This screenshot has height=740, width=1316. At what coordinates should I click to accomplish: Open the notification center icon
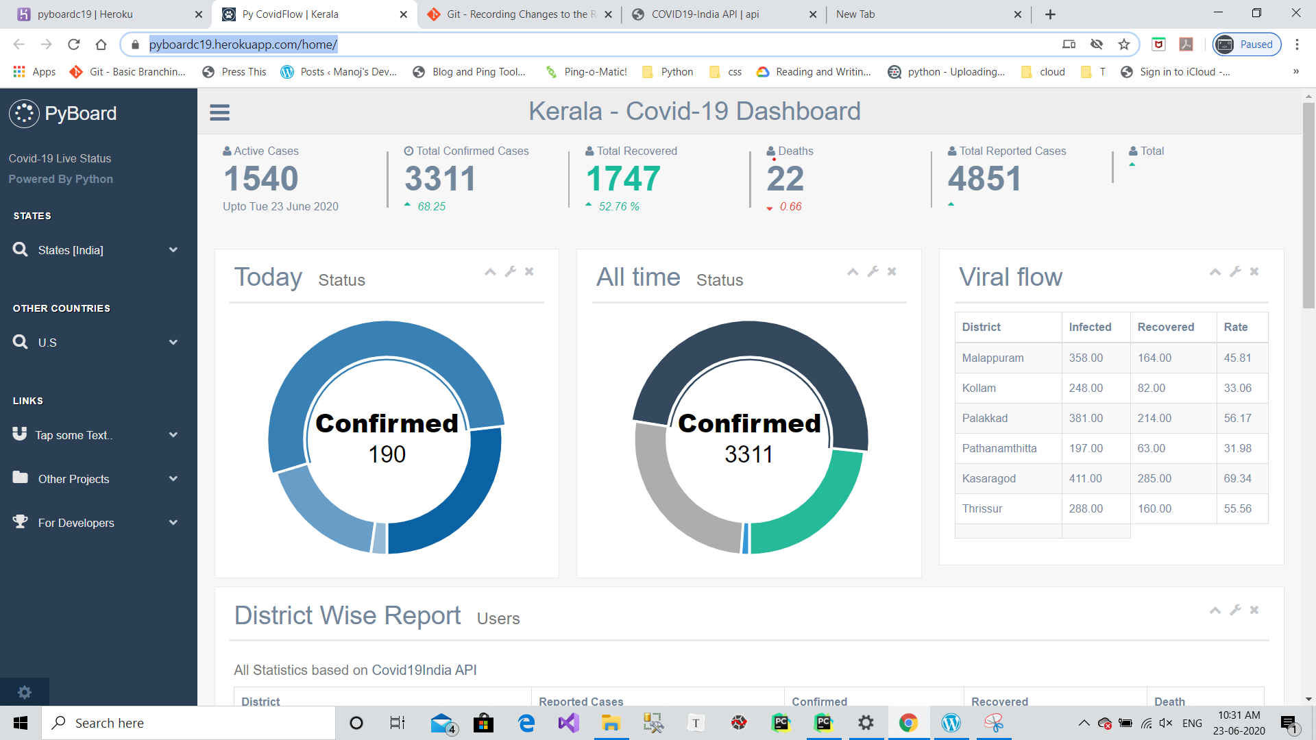click(x=1289, y=723)
